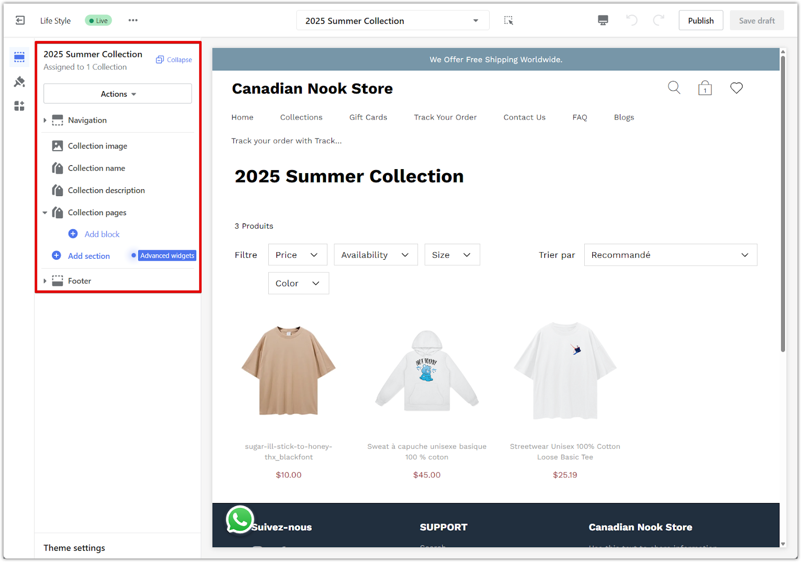Select the Collection name tag icon

coord(58,168)
